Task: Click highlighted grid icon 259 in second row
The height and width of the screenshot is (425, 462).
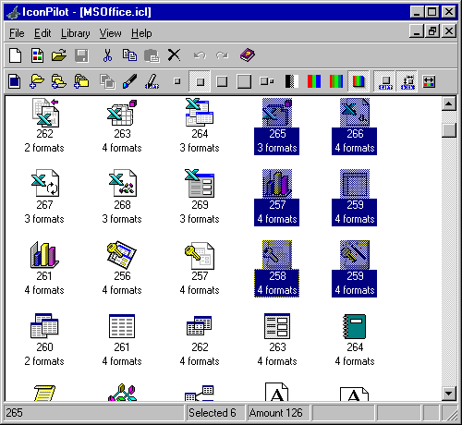Action: 355,197
